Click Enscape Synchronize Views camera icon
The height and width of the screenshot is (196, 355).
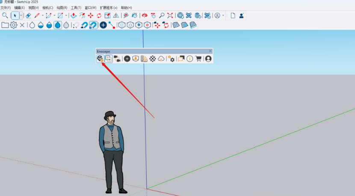click(x=117, y=59)
